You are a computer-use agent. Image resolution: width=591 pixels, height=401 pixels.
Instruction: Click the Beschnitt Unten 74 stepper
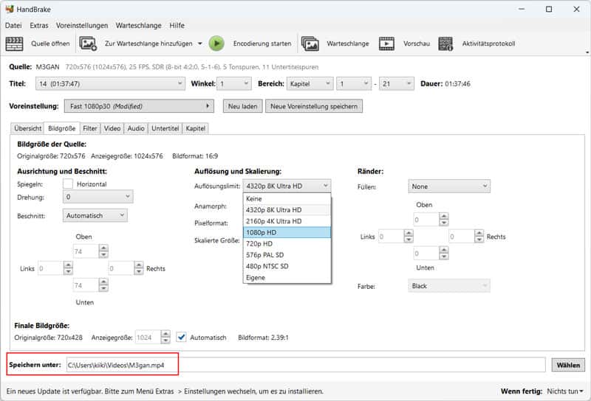[x=103, y=285]
